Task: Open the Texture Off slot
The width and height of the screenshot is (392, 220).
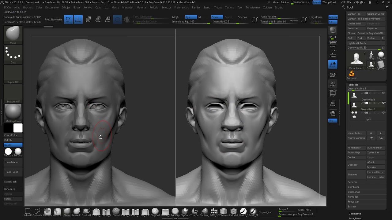Action: pyautogui.click(x=13, y=94)
